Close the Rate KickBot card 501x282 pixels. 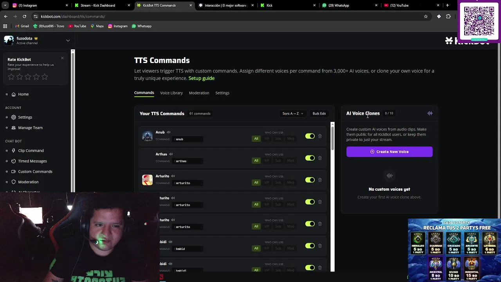[62, 58]
